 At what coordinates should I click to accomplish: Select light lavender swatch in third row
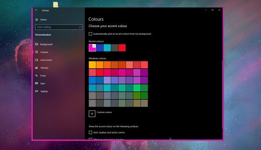tap(107, 80)
